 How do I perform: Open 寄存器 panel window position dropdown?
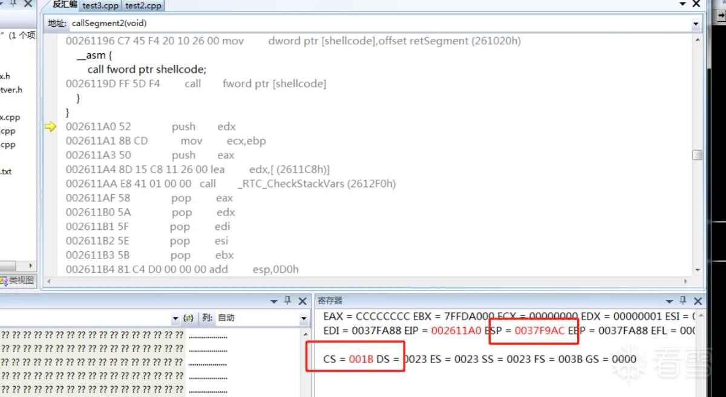coord(669,301)
